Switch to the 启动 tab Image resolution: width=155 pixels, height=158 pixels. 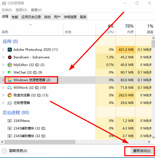[x=47, y=17]
